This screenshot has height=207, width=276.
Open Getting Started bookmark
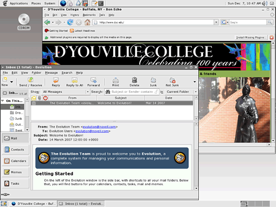pos(56,31)
